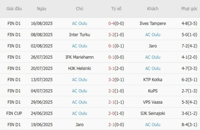
Task: Select the Inter Turku home team
Action: 80,35
